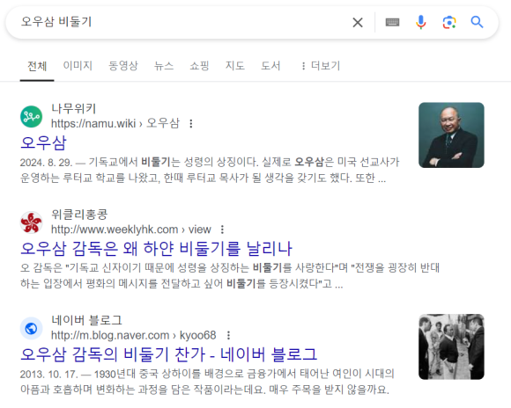The image size is (511, 408).
Task: Switch to the 동영상 tab
Action: (123, 66)
